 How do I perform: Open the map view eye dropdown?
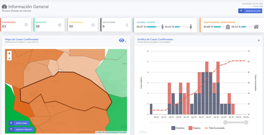coord(122,41)
